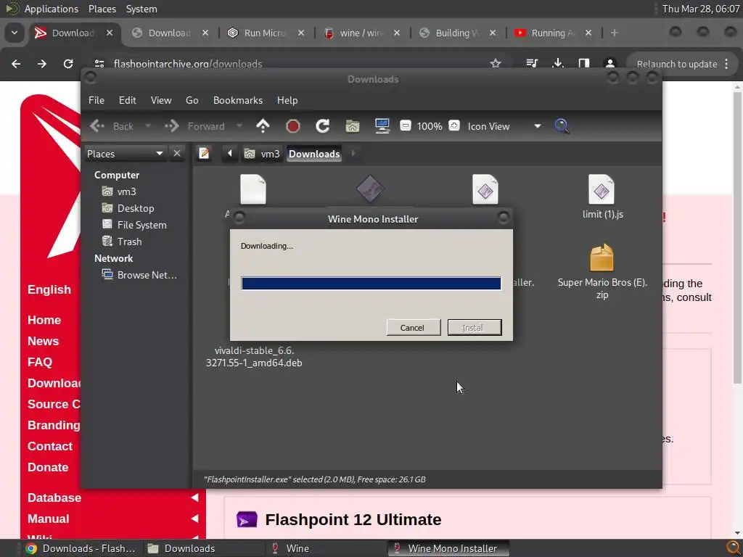Open the file manager Edit menu
The image size is (743, 557).
[x=128, y=100]
